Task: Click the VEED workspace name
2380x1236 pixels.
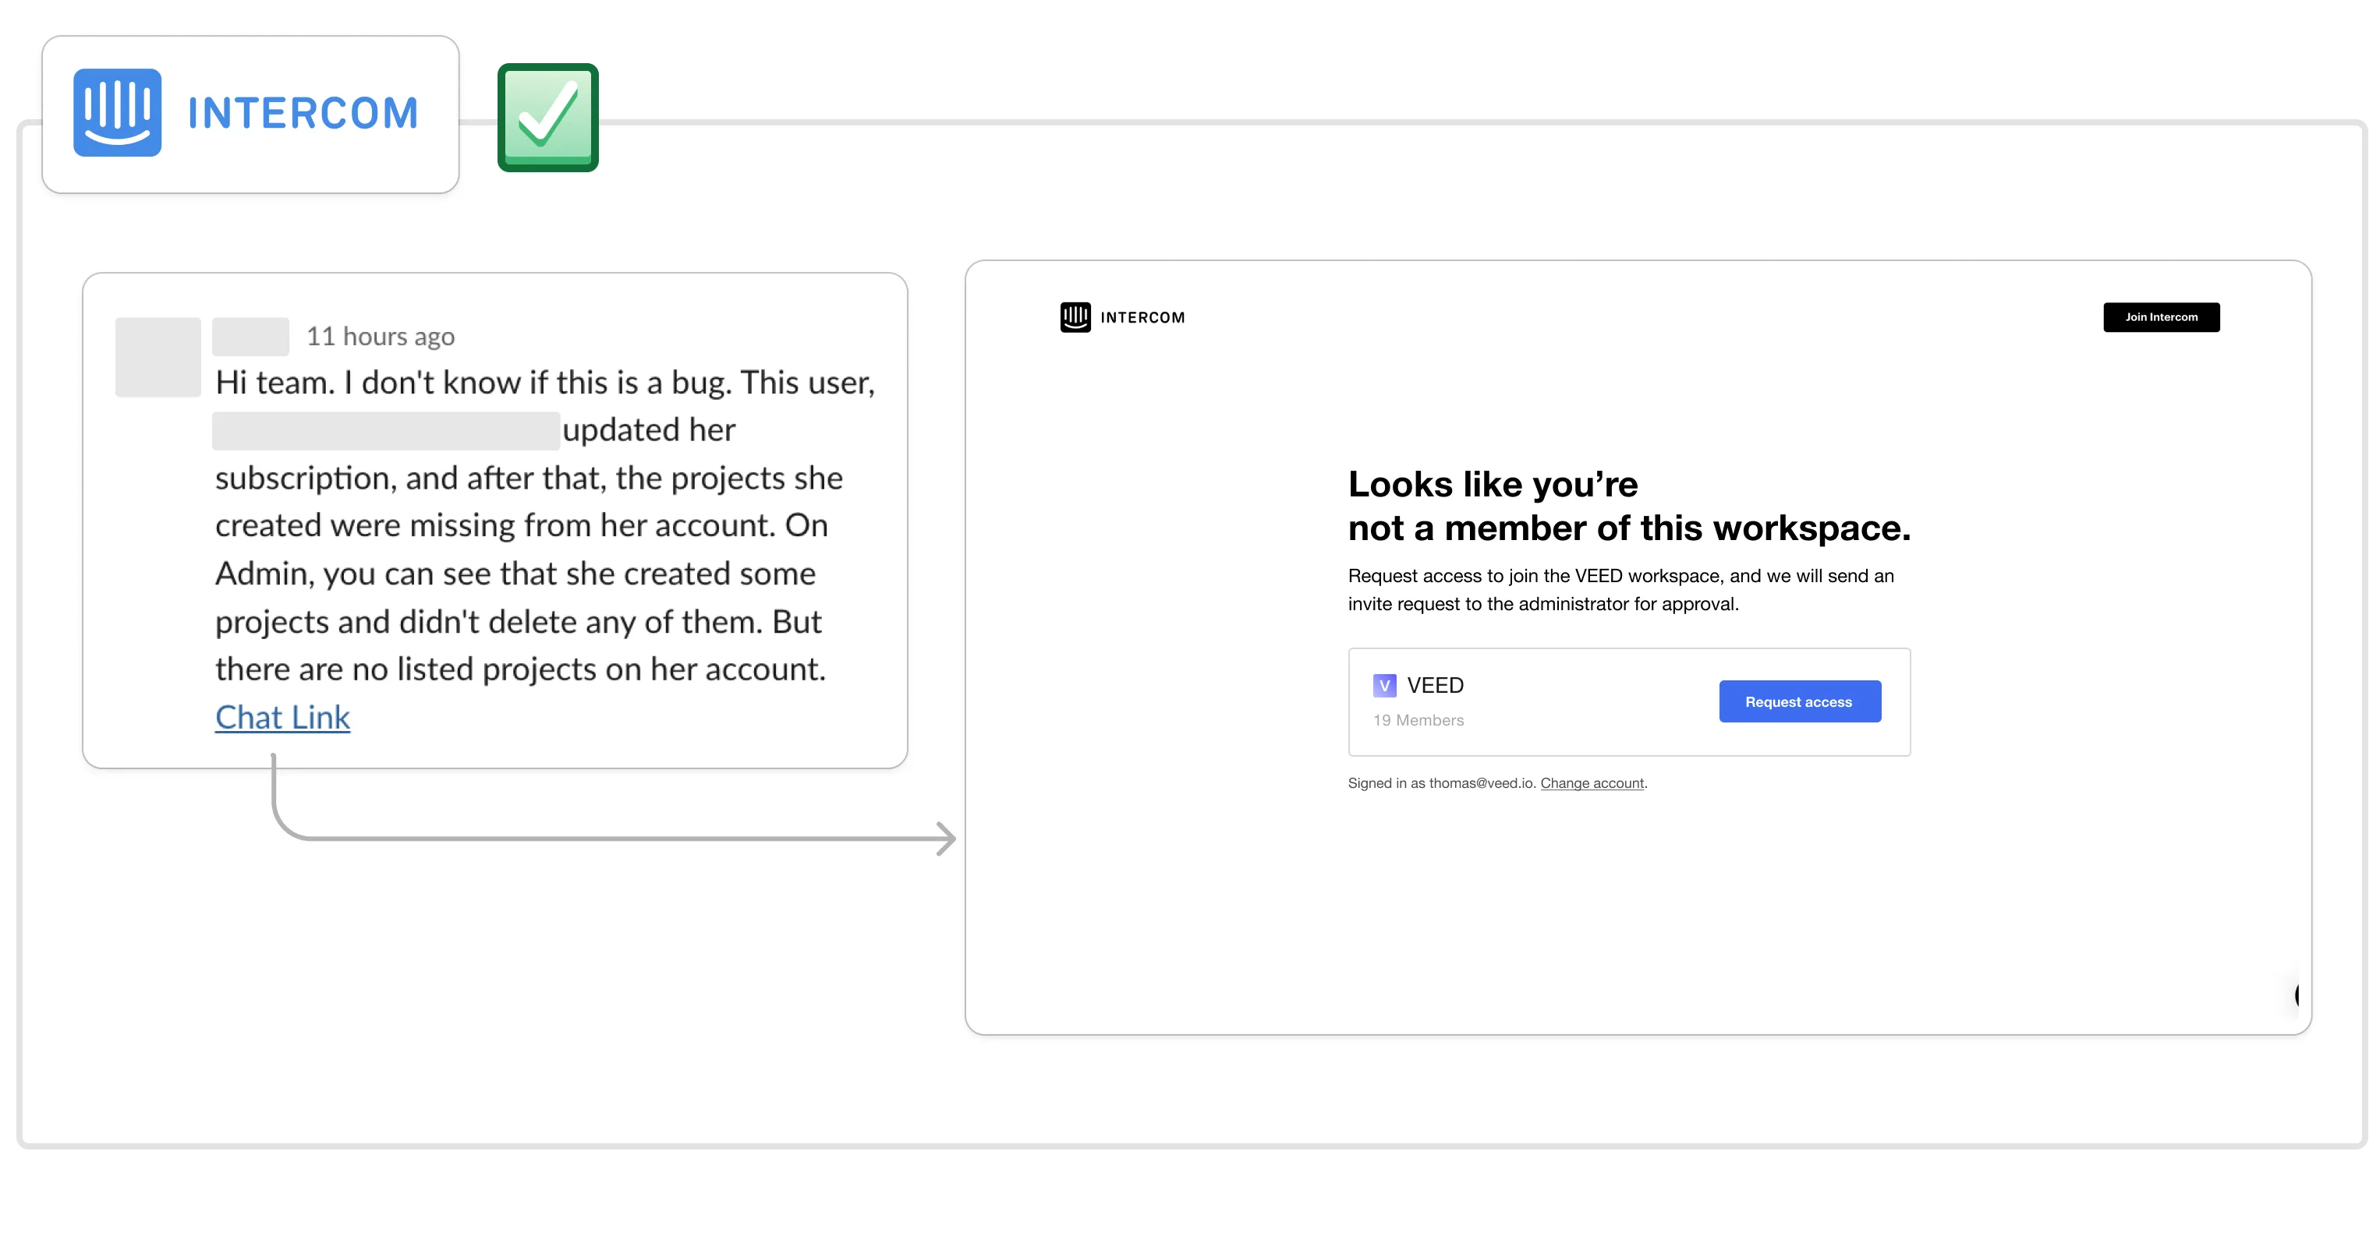Action: [1435, 685]
